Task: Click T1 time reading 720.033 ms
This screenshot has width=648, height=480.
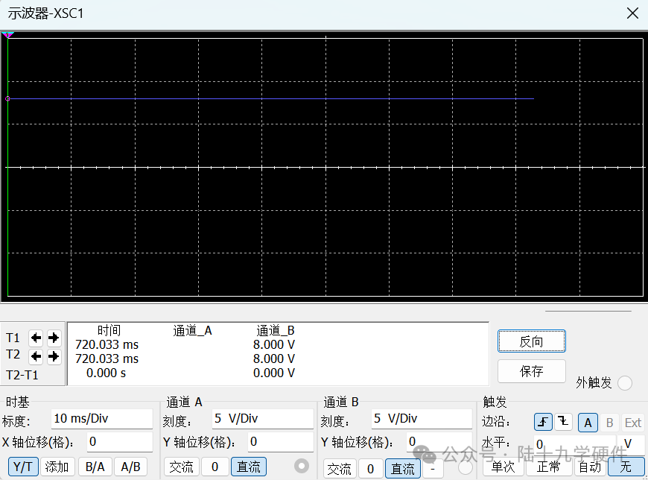Action: coord(107,345)
